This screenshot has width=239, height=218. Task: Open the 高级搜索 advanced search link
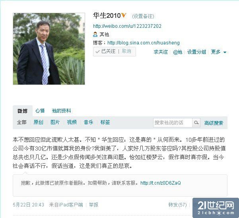tap(214, 123)
